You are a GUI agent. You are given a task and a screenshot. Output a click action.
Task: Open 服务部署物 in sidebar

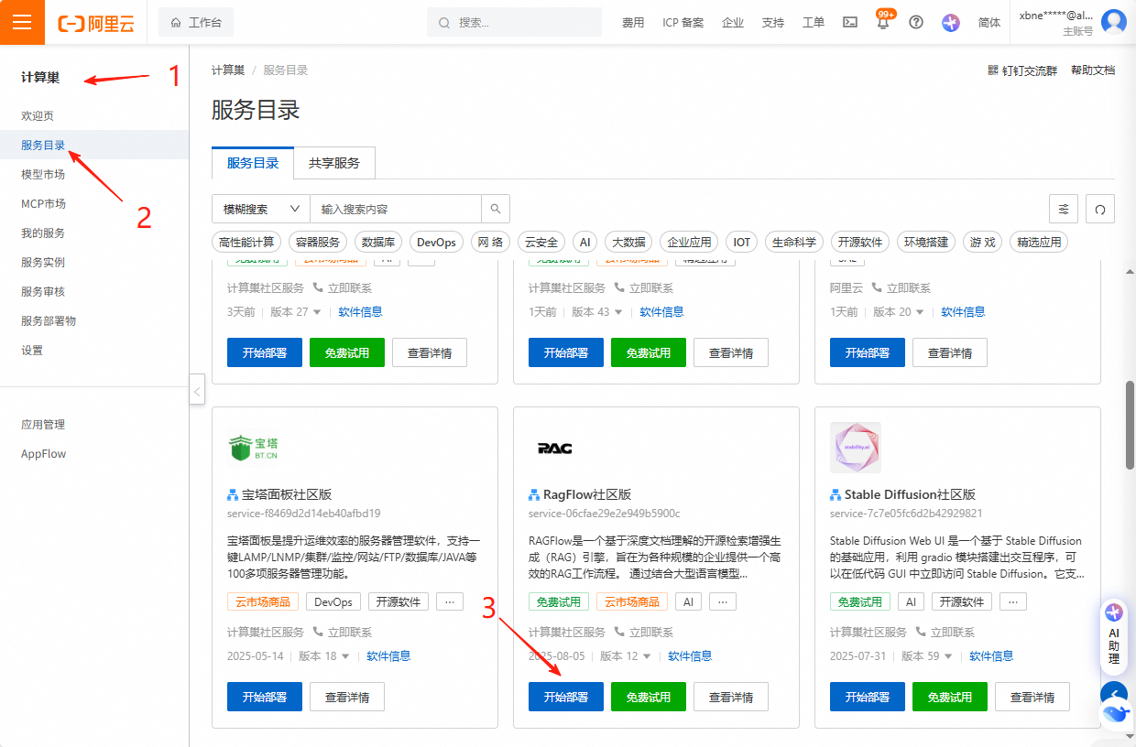click(49, 320)
